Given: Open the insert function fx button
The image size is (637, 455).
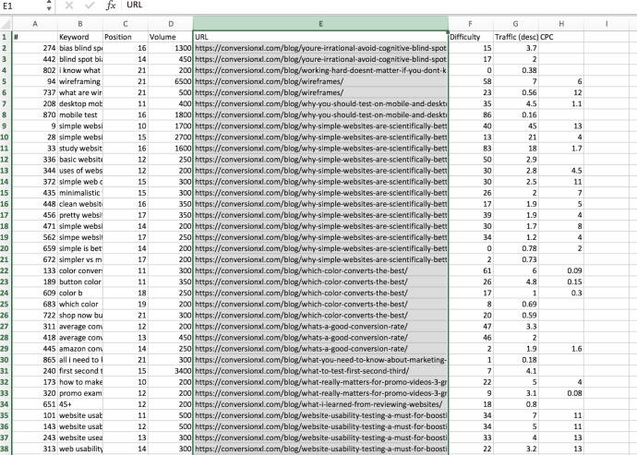Looking at the screenshot, I should [111, 6].
